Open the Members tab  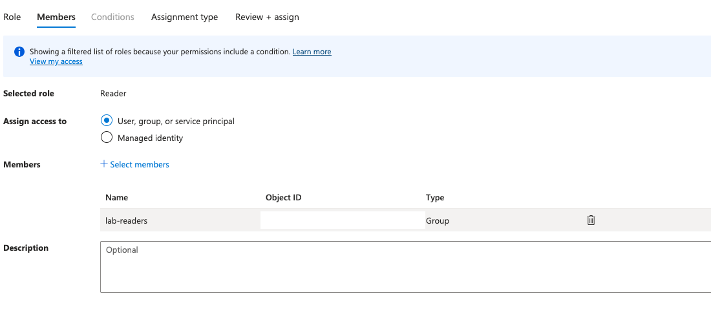coord(56,17)
